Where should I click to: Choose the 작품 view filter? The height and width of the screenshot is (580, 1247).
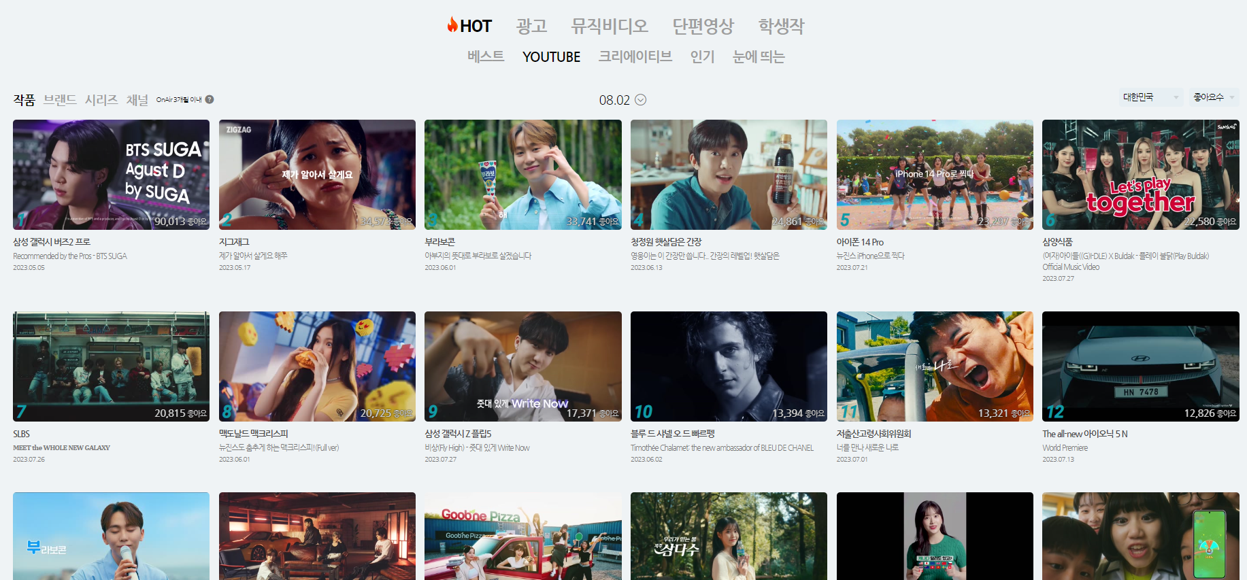[24, 100]
